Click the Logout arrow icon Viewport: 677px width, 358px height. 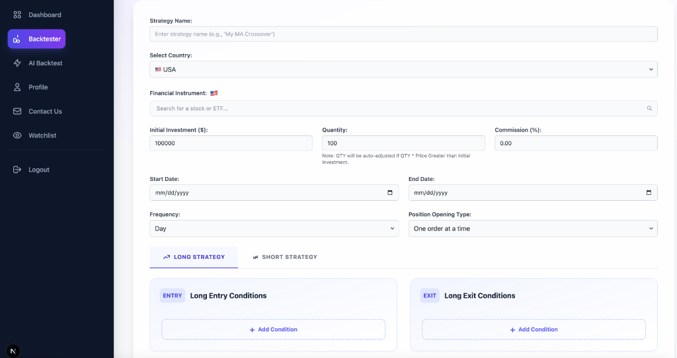coord(18,170)
